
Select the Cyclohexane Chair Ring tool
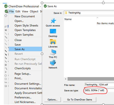pos(6,82)
